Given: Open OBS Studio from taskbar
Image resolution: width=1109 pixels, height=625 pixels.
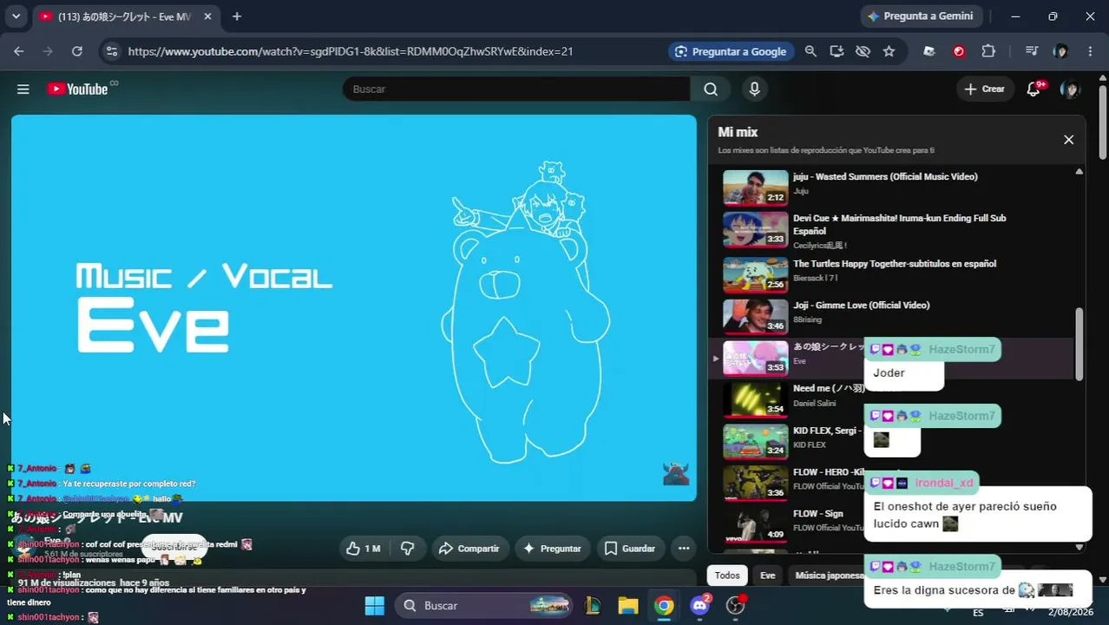Looking at the screenshot, I should pos(736,605).
